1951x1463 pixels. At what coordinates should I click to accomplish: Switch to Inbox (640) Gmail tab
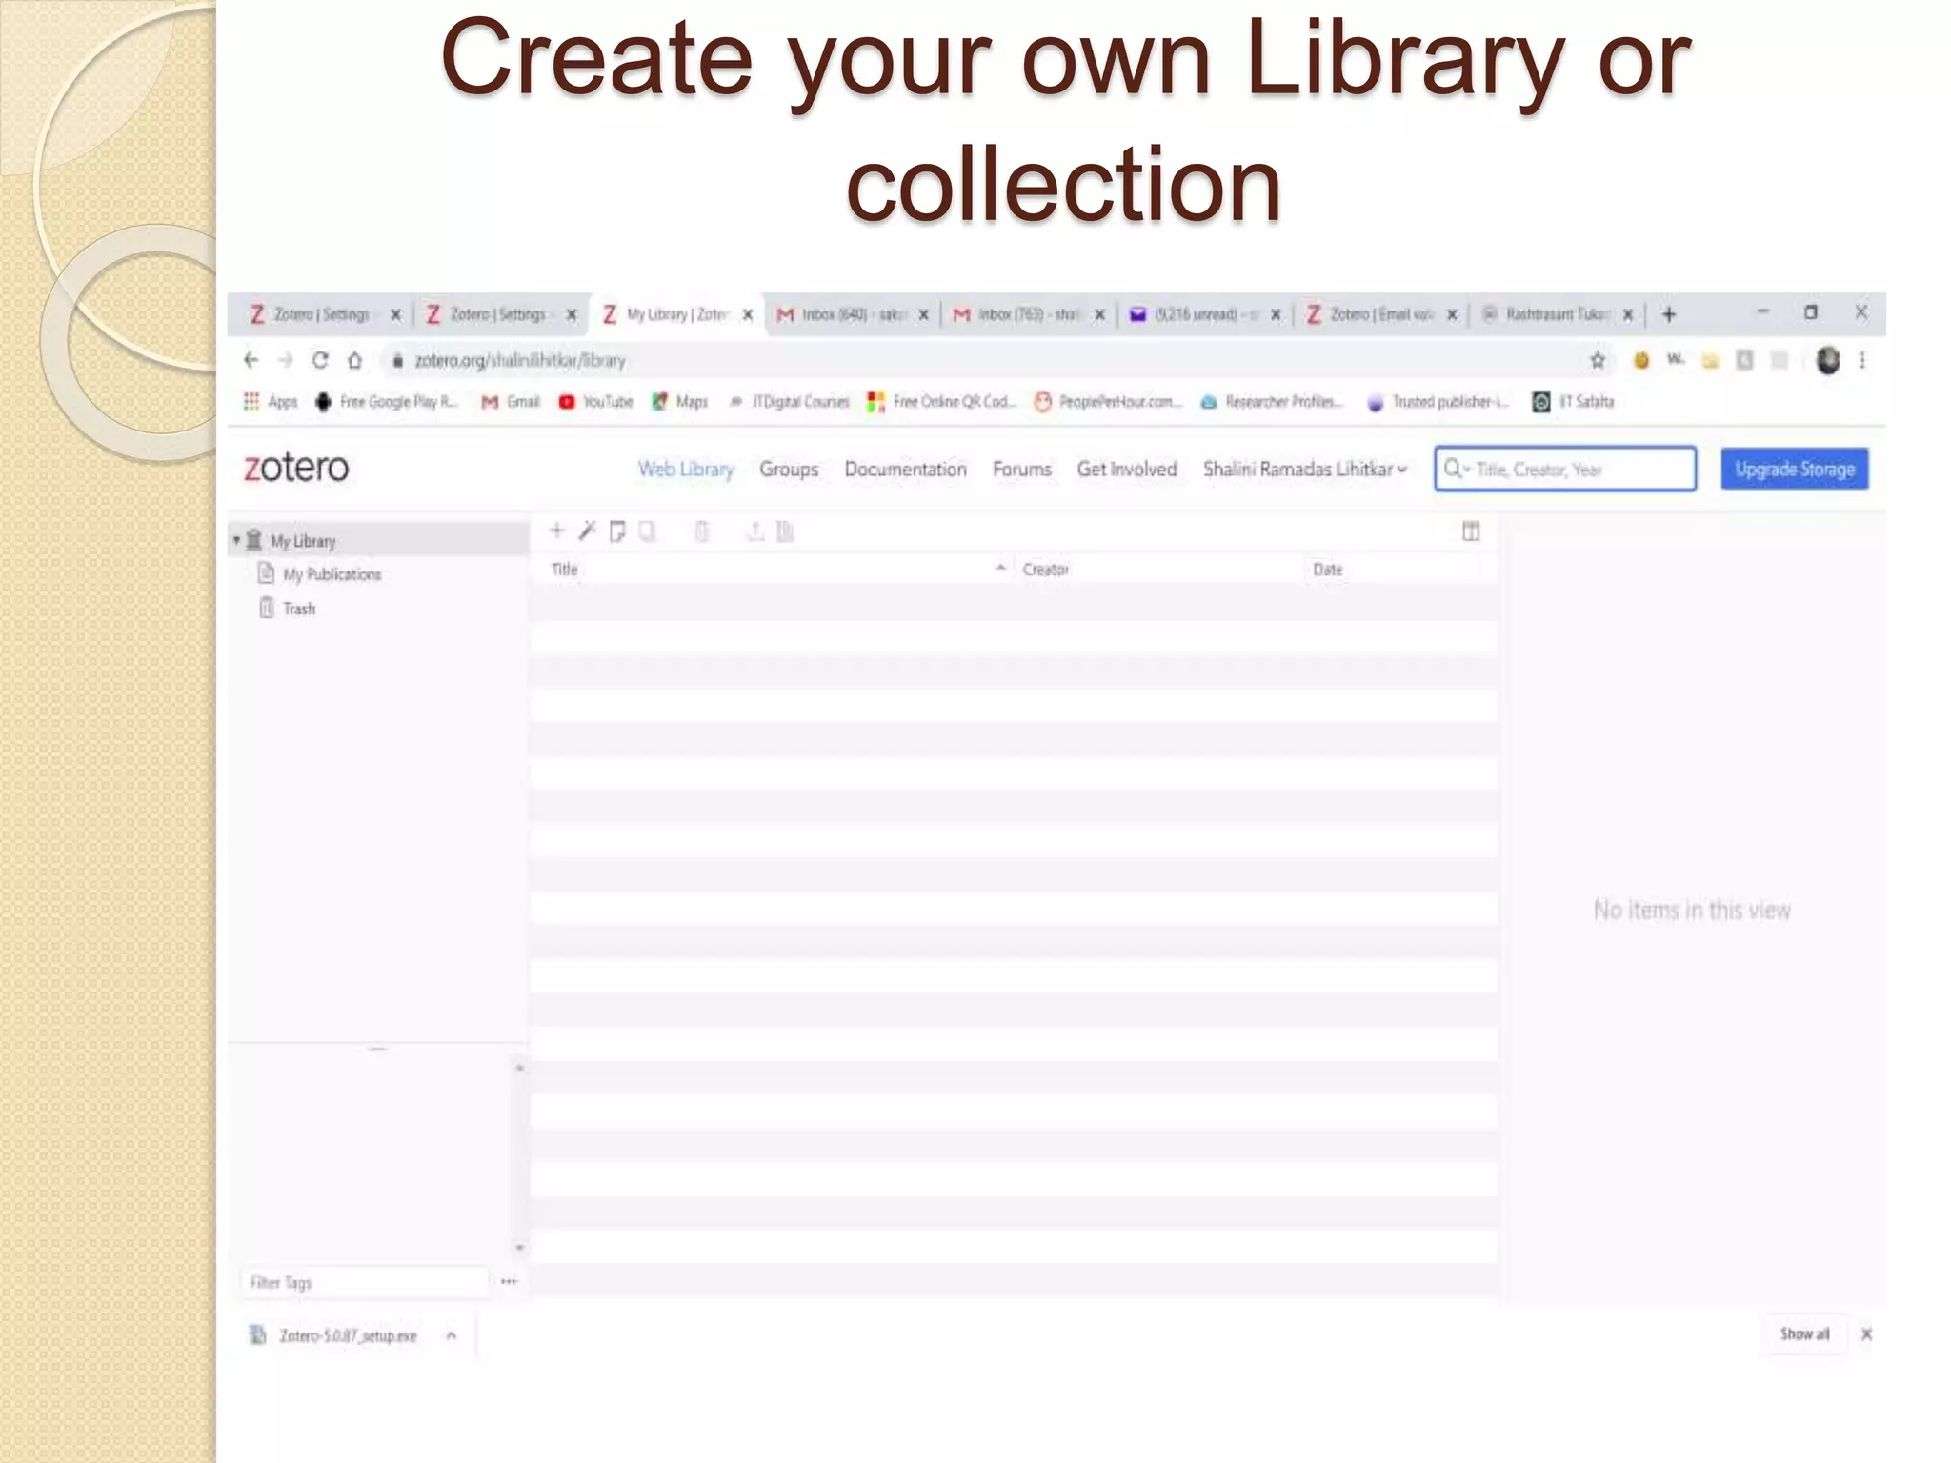tap(852, 314)
